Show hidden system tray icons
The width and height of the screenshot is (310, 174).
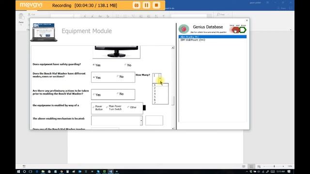247,172
